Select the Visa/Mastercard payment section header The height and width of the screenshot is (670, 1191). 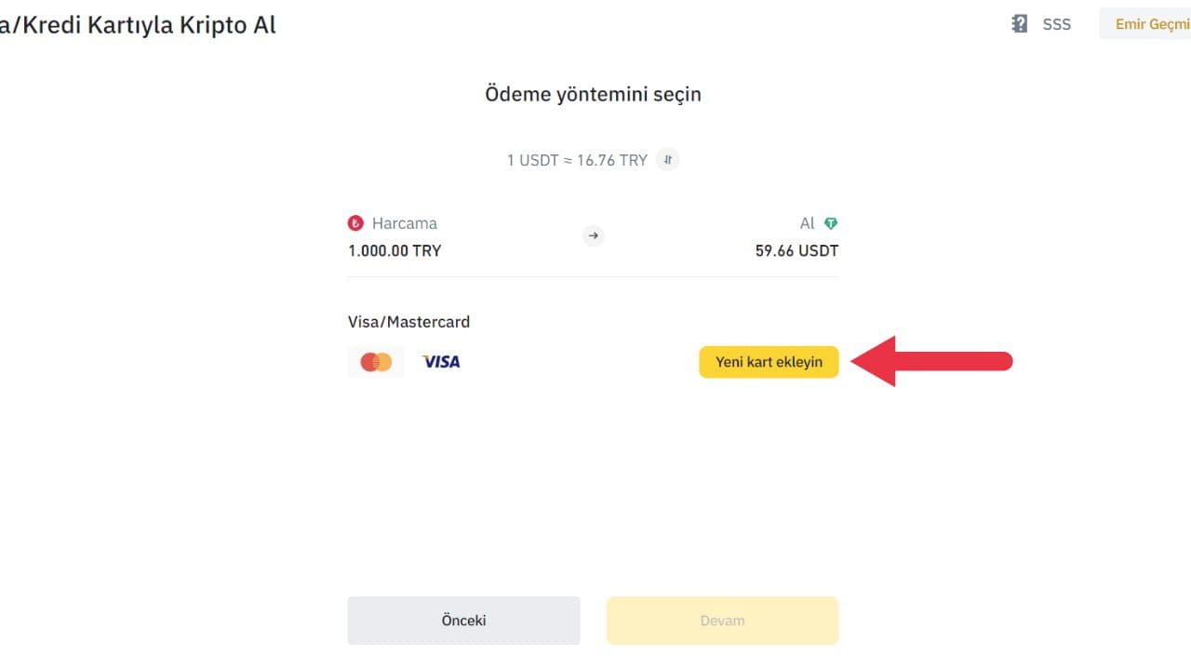click(x=408, y=321)
